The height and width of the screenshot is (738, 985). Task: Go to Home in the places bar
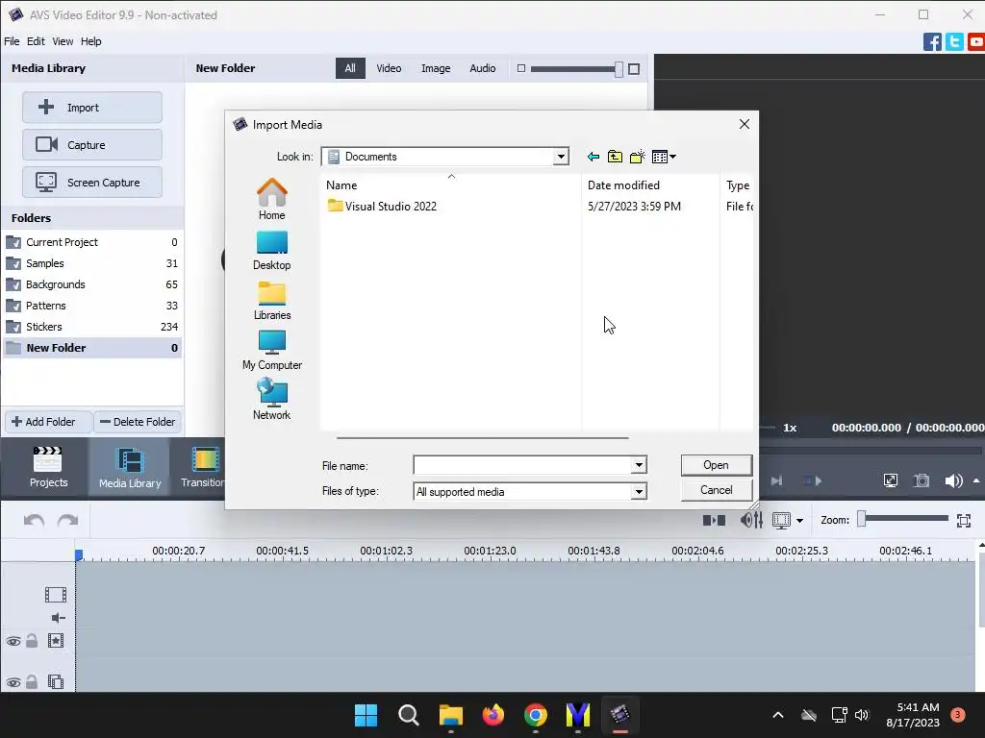(x=272, y=199)
